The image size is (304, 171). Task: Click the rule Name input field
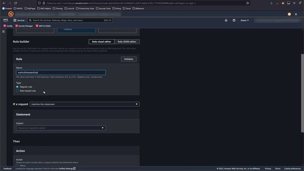tap(61, 73)
